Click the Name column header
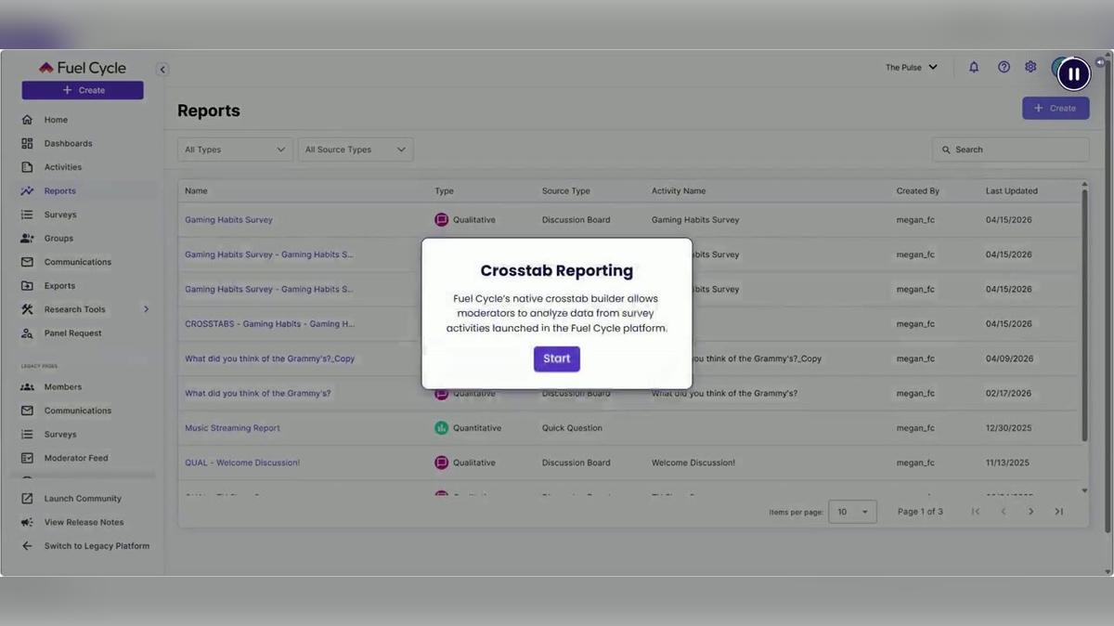1114x626 pixels. coord(196,191)
